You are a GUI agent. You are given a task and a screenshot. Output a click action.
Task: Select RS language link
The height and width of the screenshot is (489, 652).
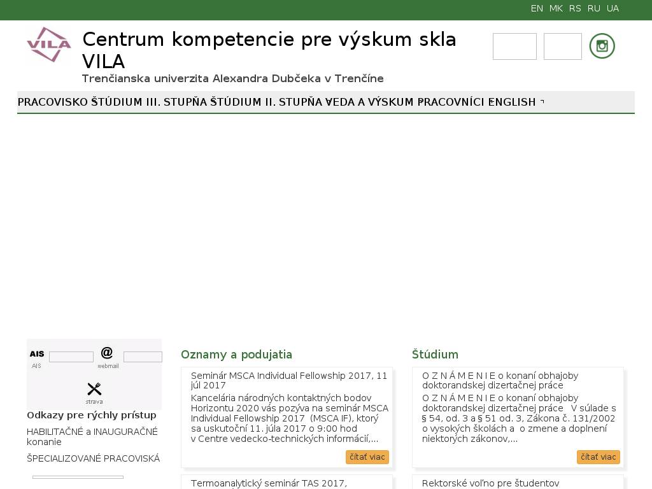(x=575, y=8)
